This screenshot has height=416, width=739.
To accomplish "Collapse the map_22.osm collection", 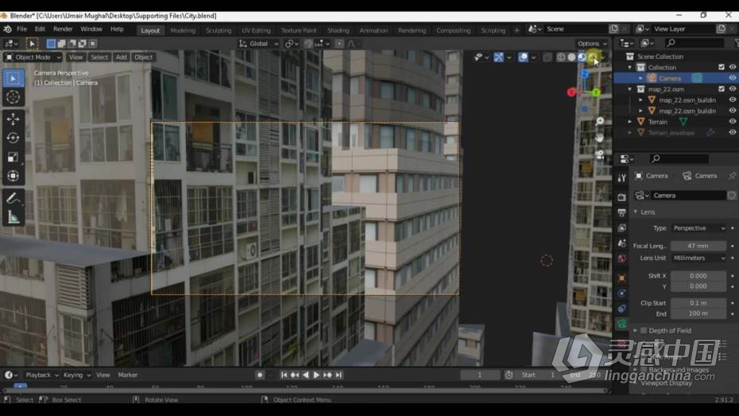I will (x=630, y=89).
